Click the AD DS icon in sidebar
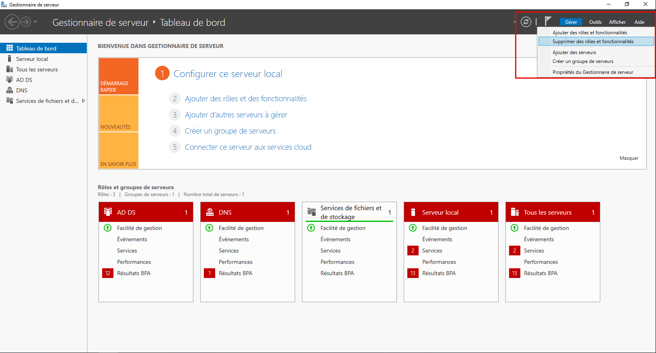This screenshot has width=656, height=353. (10, 79)
